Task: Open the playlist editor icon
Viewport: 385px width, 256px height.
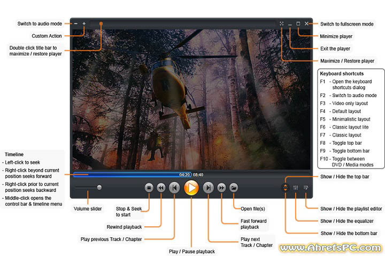Action: point(306,188)
